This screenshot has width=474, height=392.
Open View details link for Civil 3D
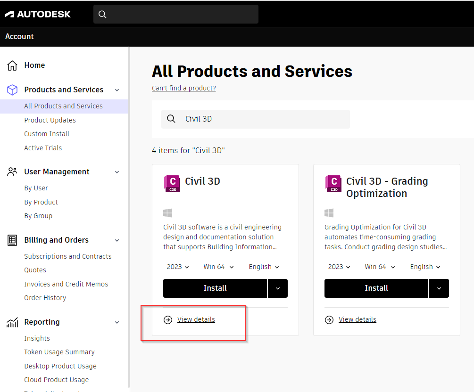pos(196,320)
